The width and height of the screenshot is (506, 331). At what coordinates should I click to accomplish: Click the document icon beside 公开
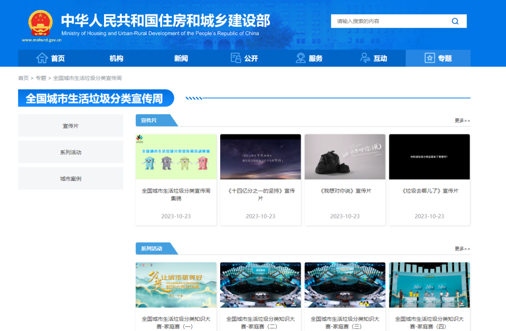tap(236, 58)
